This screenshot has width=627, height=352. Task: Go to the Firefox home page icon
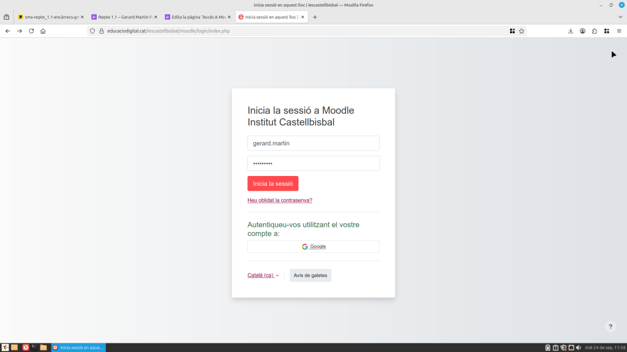point(43,31)
